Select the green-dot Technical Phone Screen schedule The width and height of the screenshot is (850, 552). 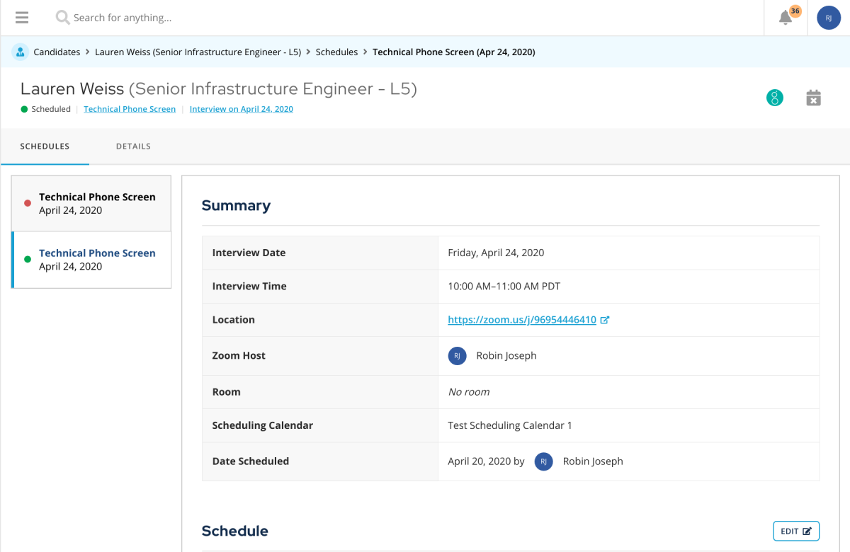click(x=91, y=260)
